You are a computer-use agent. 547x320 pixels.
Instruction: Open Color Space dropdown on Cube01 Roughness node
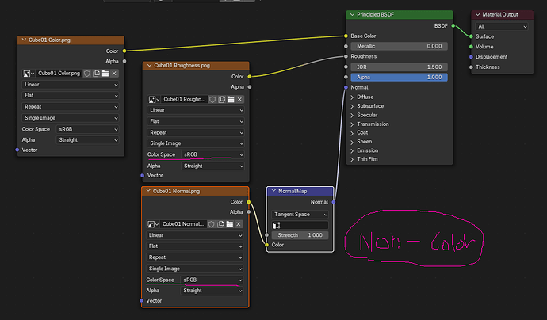click(x=212, y=154)
